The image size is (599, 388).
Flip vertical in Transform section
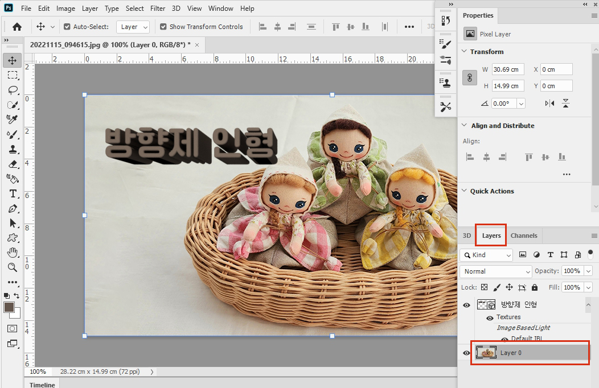(566, 104)
